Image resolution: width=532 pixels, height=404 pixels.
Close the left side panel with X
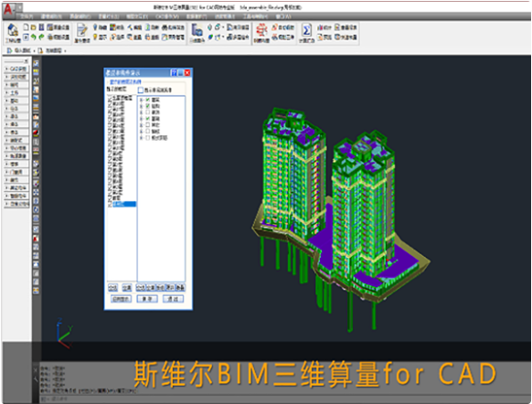[27, 61]
